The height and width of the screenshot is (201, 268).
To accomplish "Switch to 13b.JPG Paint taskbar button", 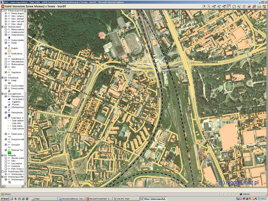I will (126, 199).
